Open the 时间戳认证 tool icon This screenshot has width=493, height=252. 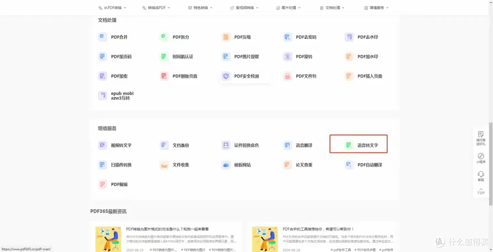coord(164,57)
